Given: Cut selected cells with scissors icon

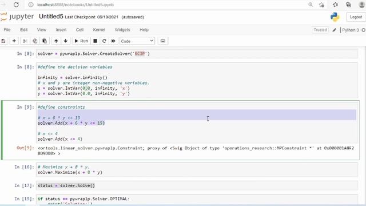Looking at the screenshot, I should coord(25,41).
